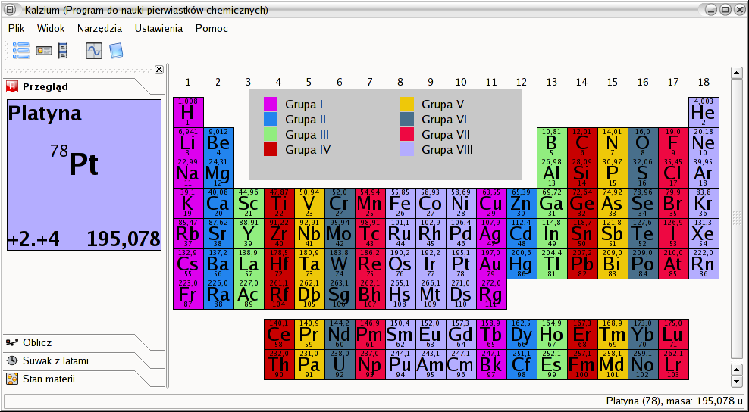Viewport: 749px width, 412px height.
Task: Click the timeline strip toolbar icon
Action: pyautogui.click(x=63, y=51)
